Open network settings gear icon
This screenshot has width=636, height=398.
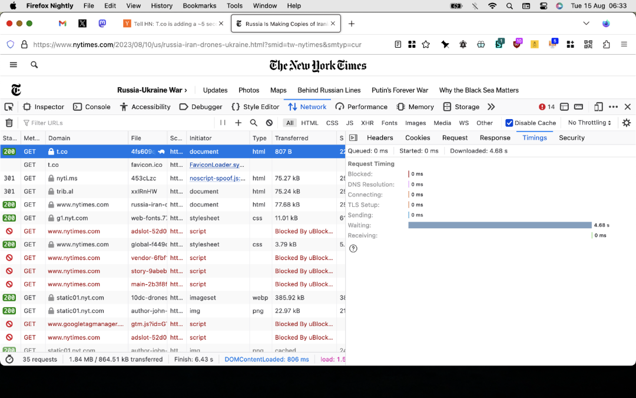(x=626, y=123)
